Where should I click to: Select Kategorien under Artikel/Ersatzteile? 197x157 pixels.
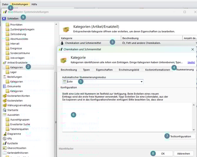pyautogui.click(x=16, y=67)
